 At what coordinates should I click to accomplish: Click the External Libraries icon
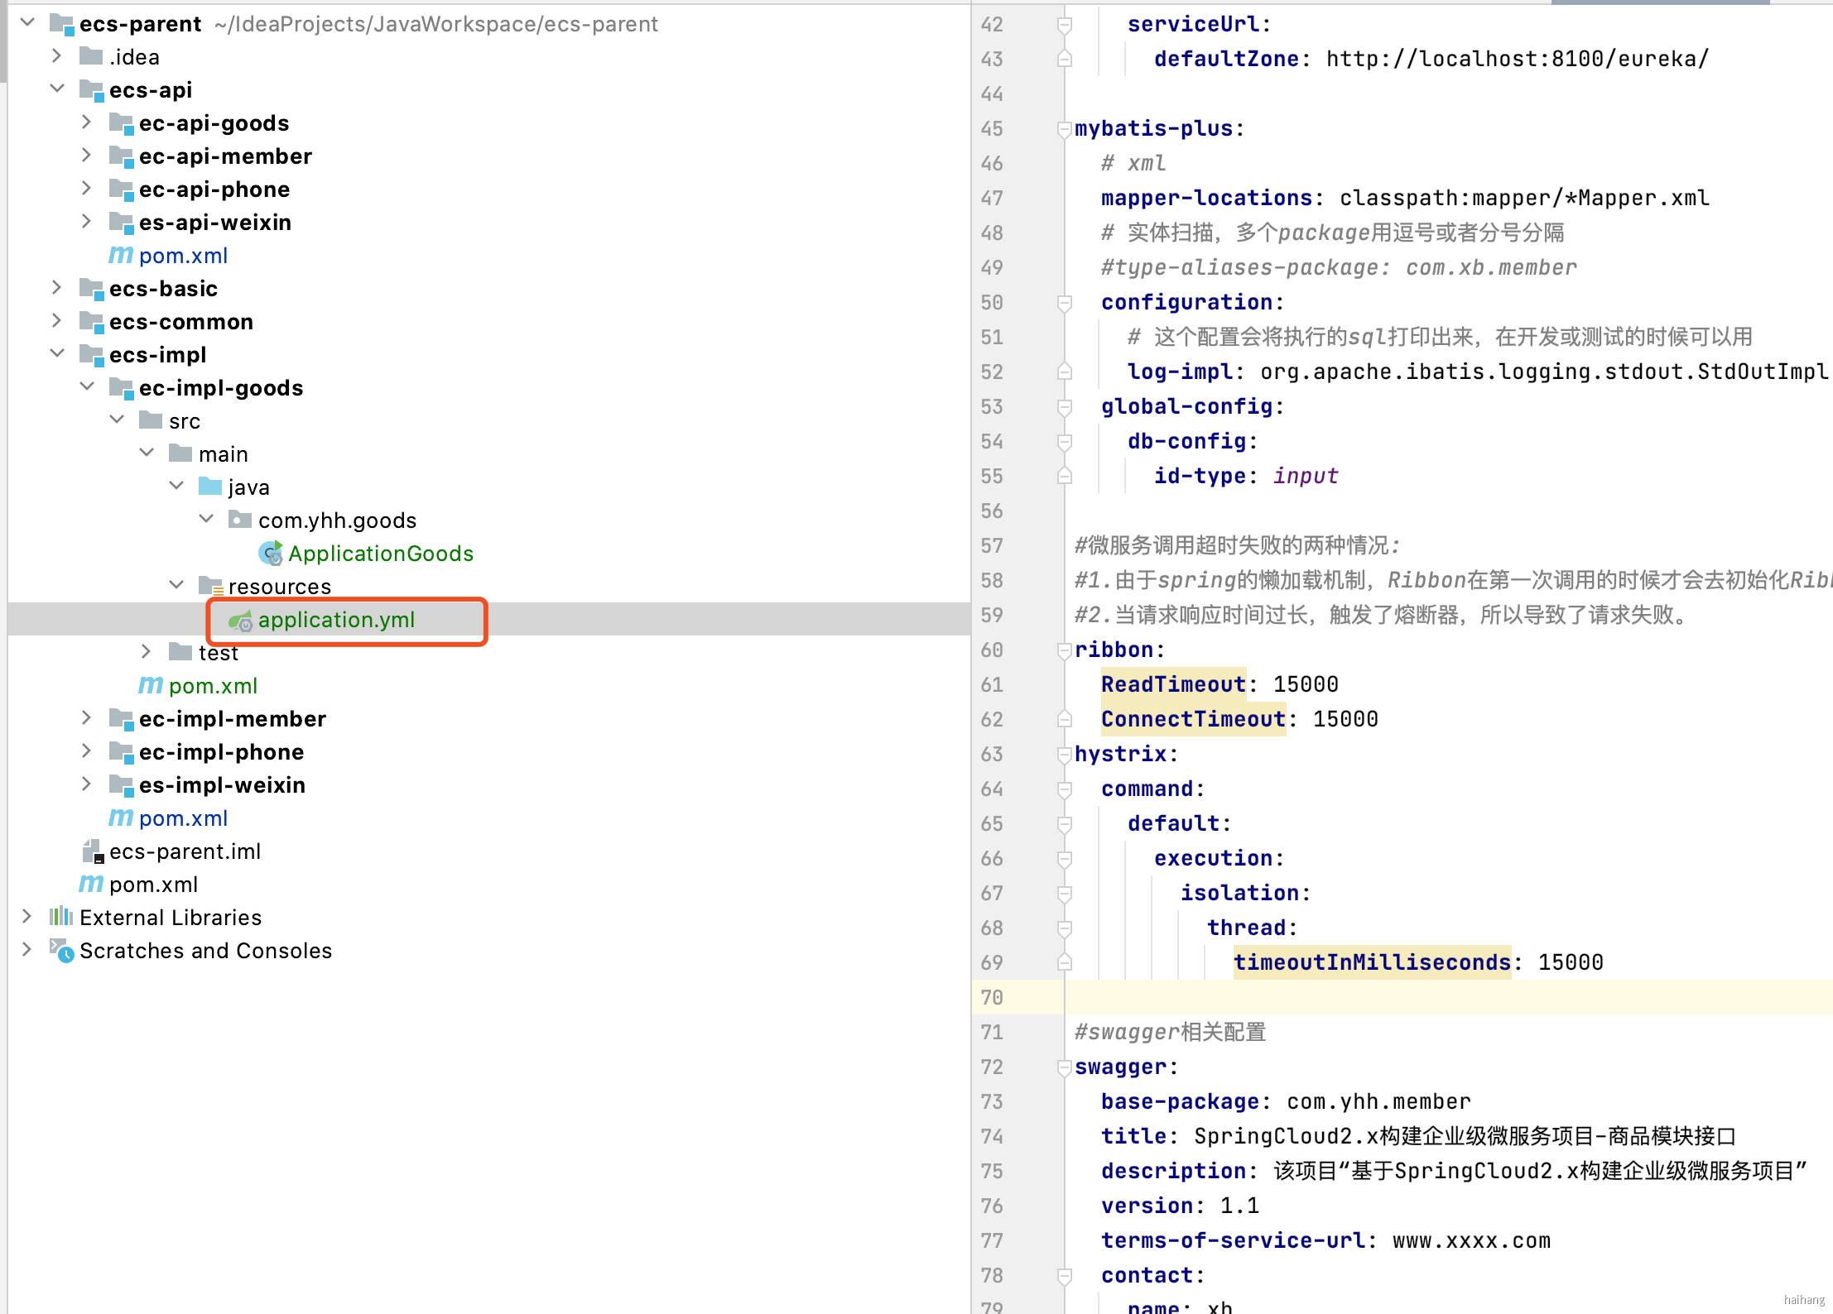[61, 917]
